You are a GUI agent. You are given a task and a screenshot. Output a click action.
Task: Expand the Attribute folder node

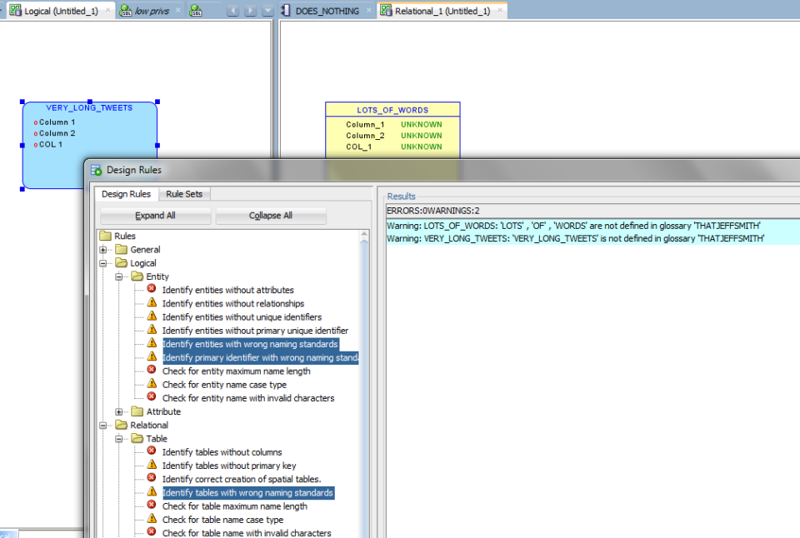118,411
